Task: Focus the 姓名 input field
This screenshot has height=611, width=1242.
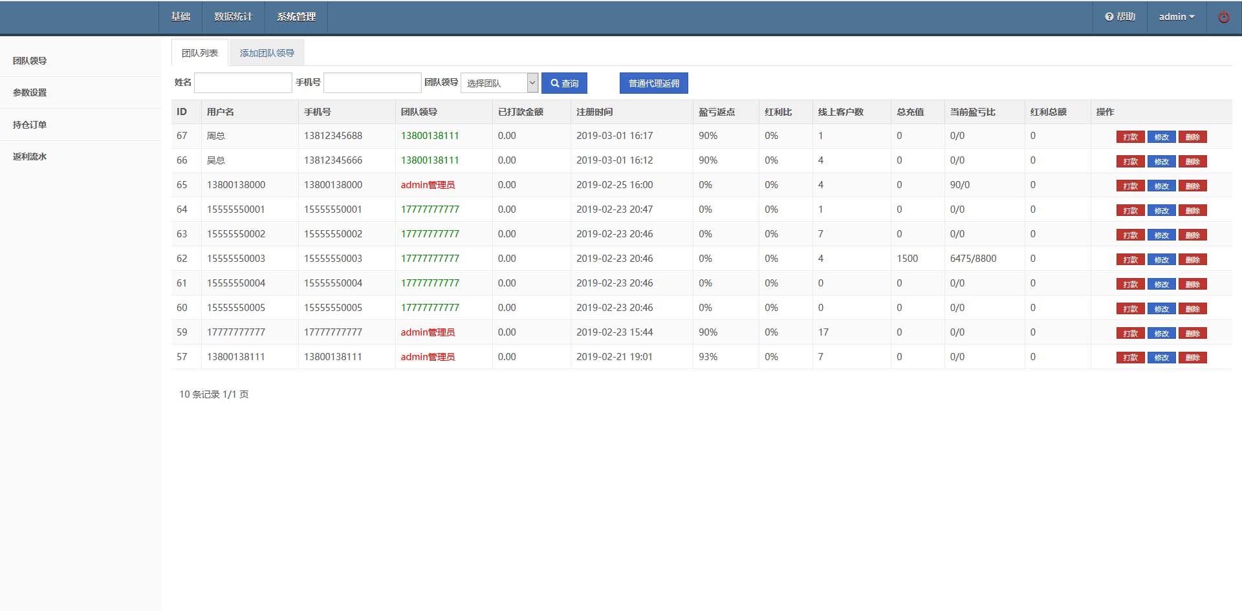Action: point(243,83)
